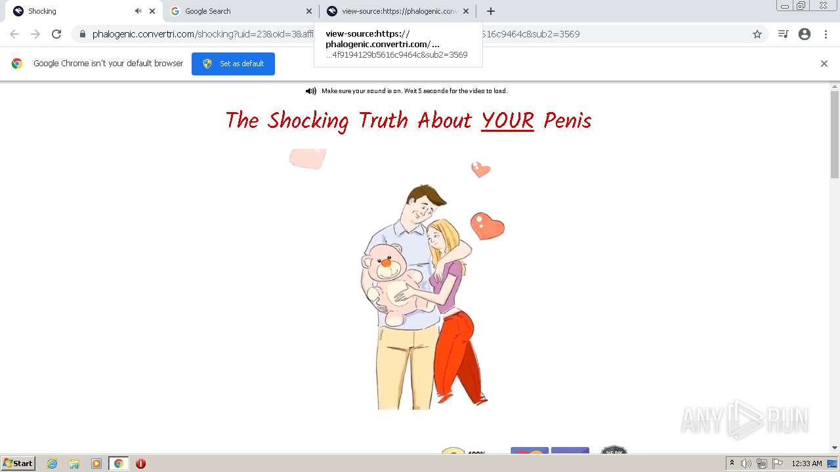Click the Chrome taskbar button
This screenshot has height=472, width=840.
[x=119, y=463]
